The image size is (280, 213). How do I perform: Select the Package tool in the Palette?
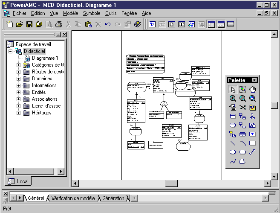(x=252, y=108)
